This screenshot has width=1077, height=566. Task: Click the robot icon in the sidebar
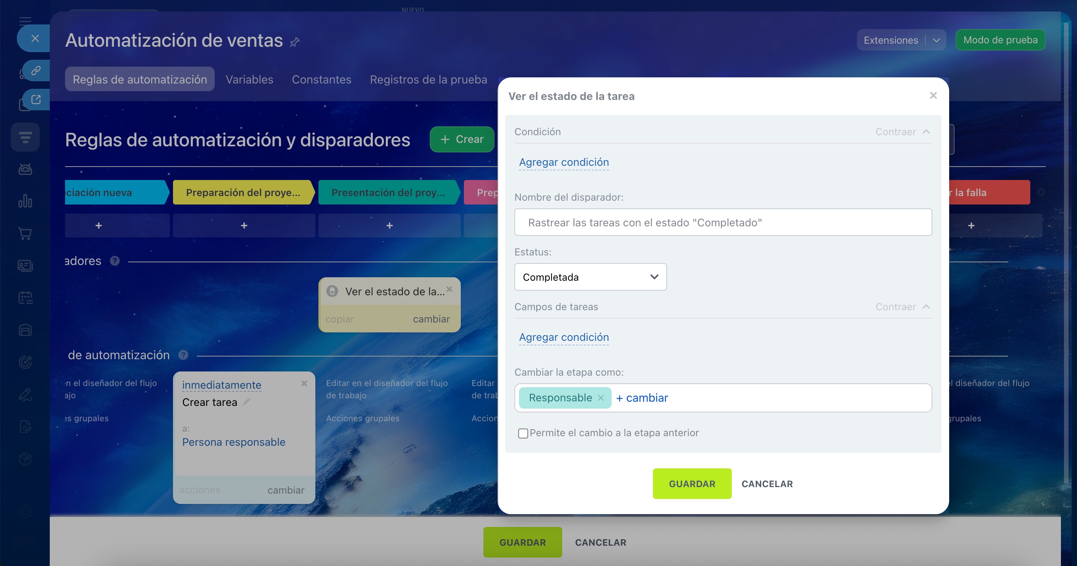pyautogui.click(x=25, y=169)
